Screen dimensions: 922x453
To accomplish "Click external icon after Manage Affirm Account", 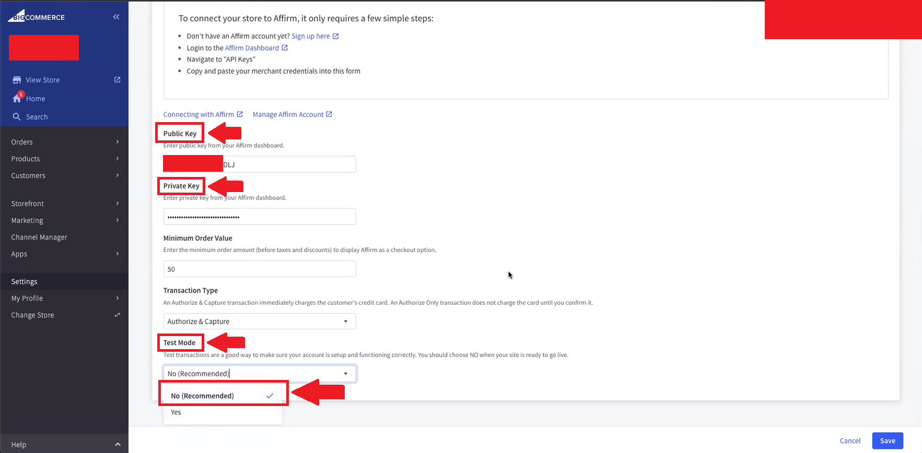I will [329, 114].
